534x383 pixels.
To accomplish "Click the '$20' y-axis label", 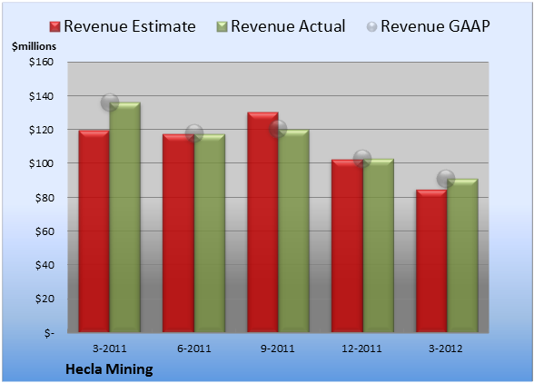I will (44, 299).
